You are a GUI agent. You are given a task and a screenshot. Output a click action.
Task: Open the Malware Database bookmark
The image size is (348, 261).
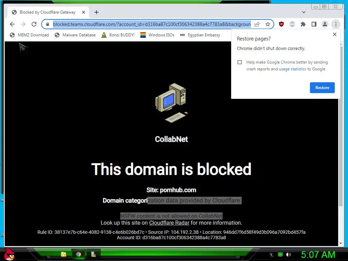(75, 35)
